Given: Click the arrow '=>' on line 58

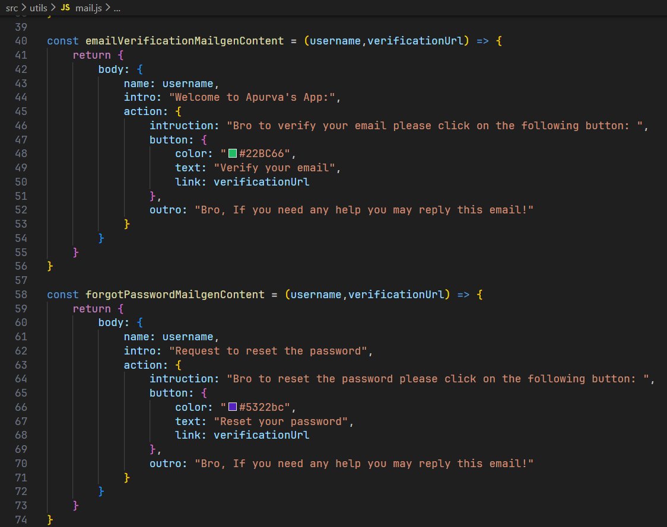Looking at the screenshot, I should pyautogui.click(x=463, y=295).
